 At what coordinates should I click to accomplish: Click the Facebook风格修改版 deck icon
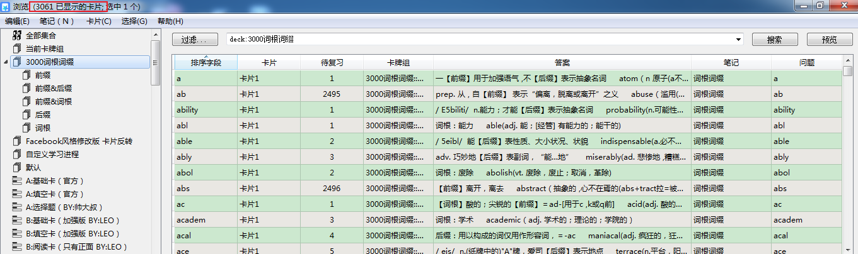(17, 141)
